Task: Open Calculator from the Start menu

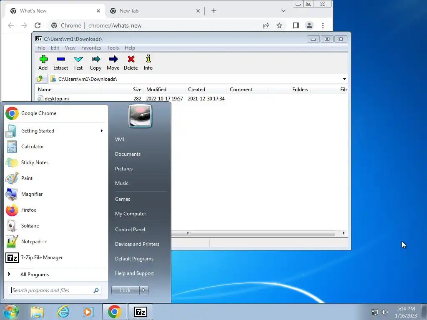Action: [56, 146]
